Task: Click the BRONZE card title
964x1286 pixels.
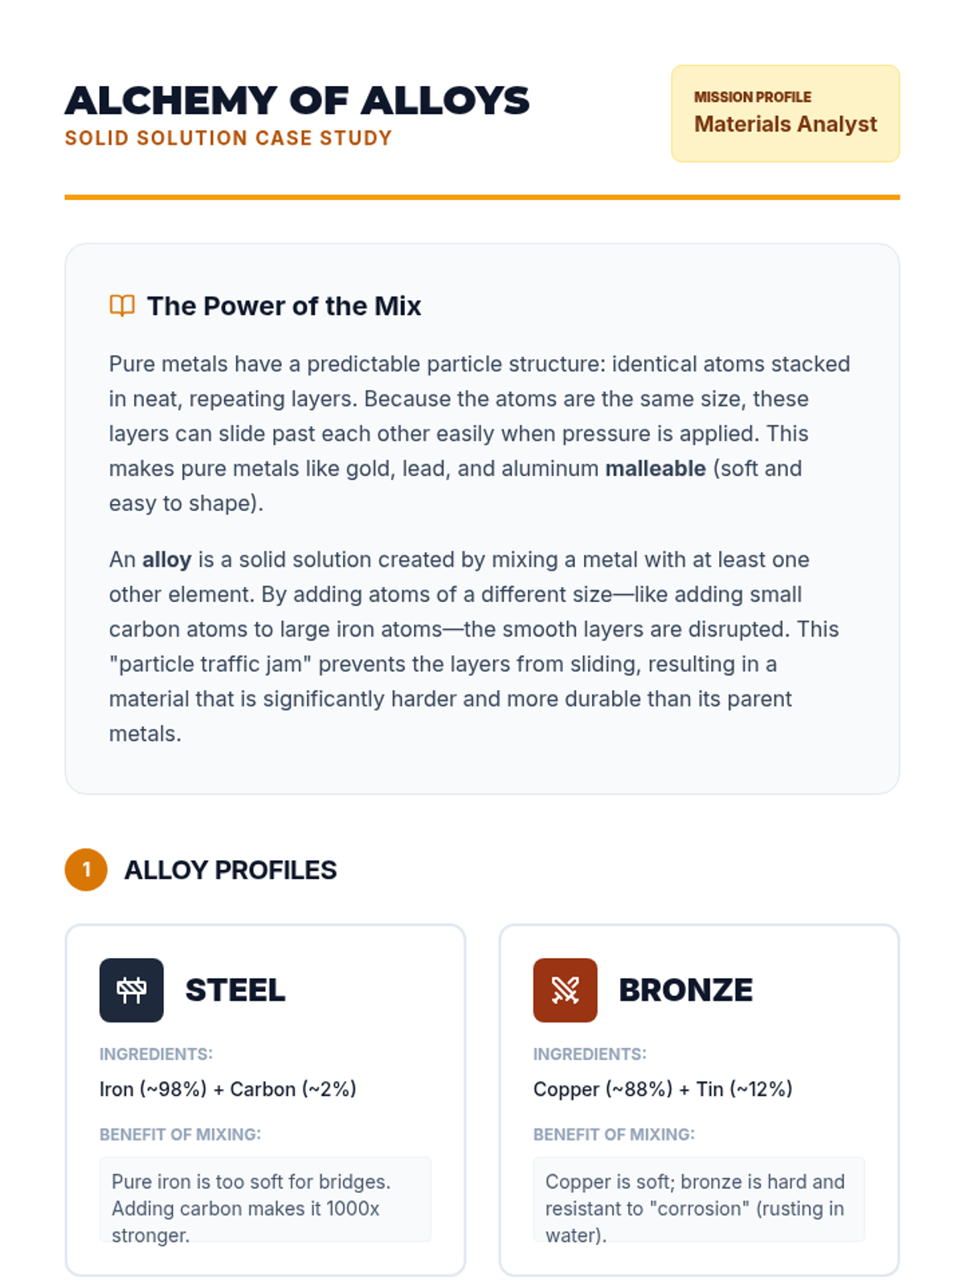Action: [686, 990]
